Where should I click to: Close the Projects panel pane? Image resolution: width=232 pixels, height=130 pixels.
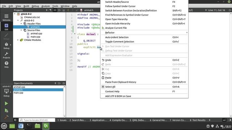[x=64, y=10]
